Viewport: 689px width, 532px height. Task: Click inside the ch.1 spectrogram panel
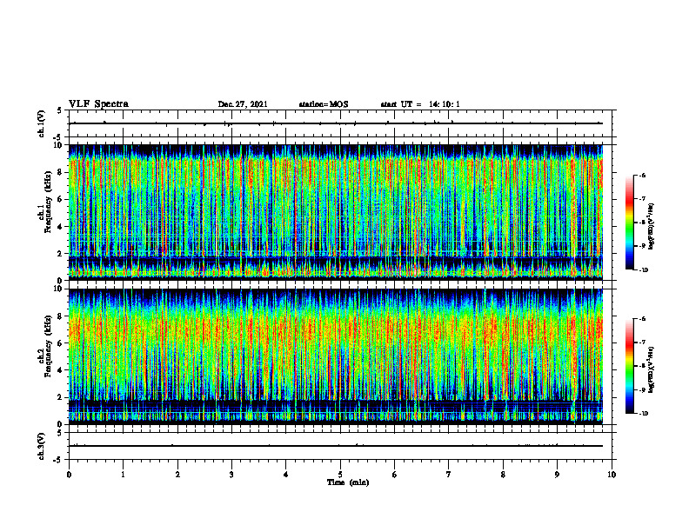(x=336, y=212)
